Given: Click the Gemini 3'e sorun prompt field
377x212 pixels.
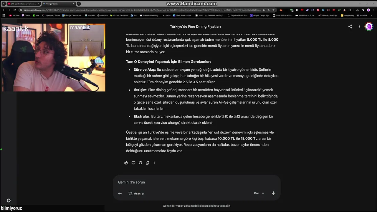Looking at the screenshot, I should click(x=196, y=182).
